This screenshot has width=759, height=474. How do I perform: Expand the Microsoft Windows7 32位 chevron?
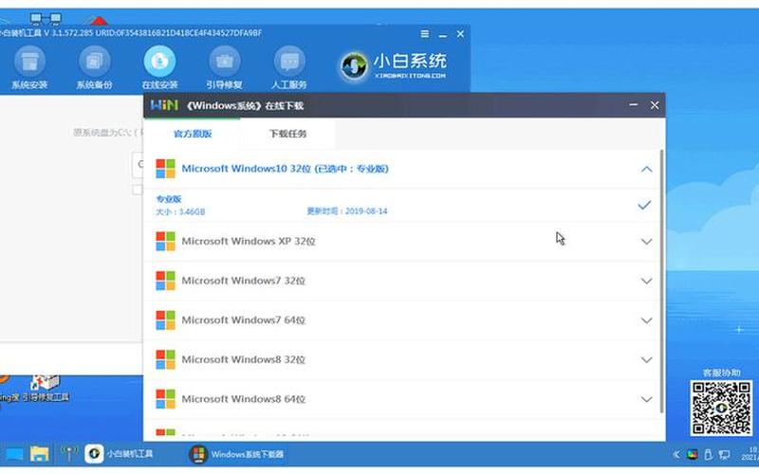[646, 281]
